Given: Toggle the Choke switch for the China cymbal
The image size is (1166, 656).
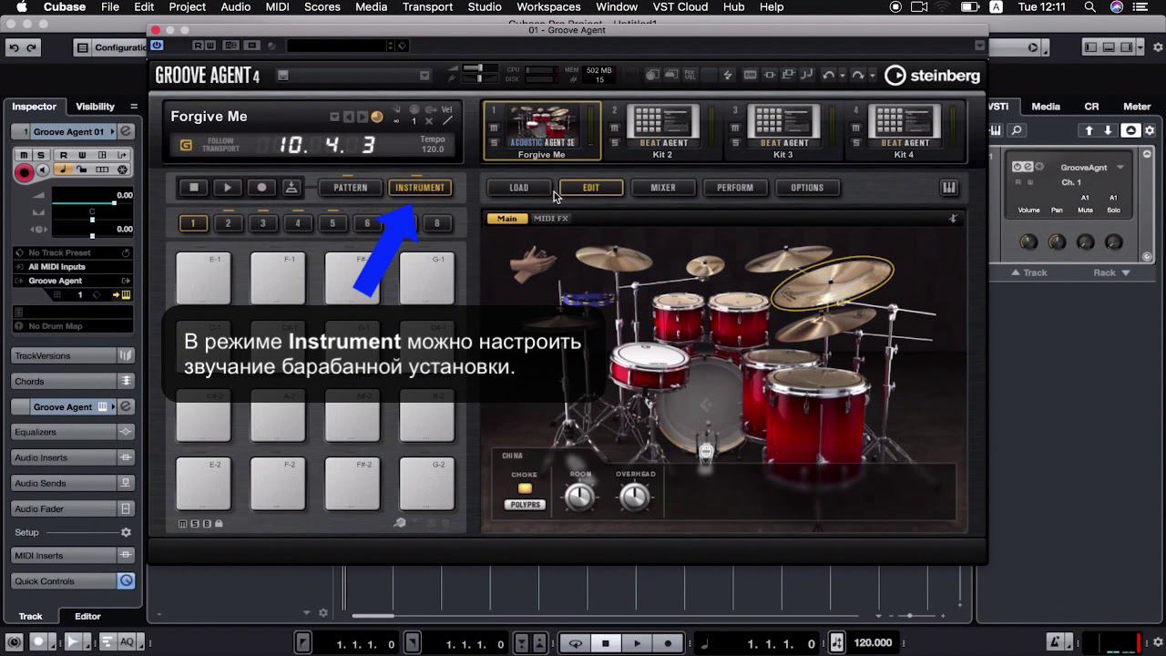Looking at the screenshot, I should pos(524,488).
